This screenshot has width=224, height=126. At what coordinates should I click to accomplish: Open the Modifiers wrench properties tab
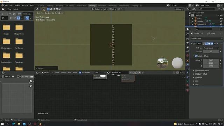[x=188, y=65]
